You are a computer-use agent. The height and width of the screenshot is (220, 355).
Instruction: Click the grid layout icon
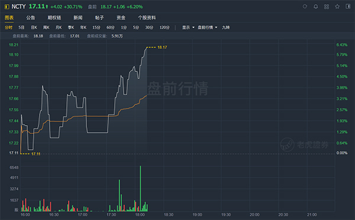[x=327, y=6]
